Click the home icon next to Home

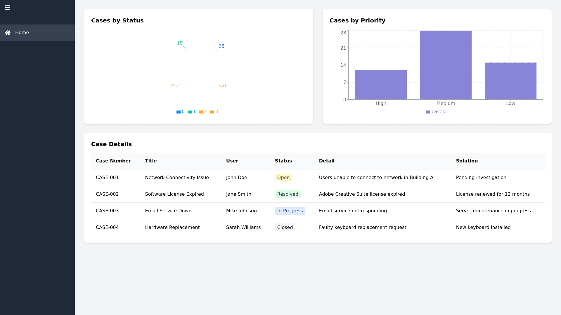click(8, 32)
